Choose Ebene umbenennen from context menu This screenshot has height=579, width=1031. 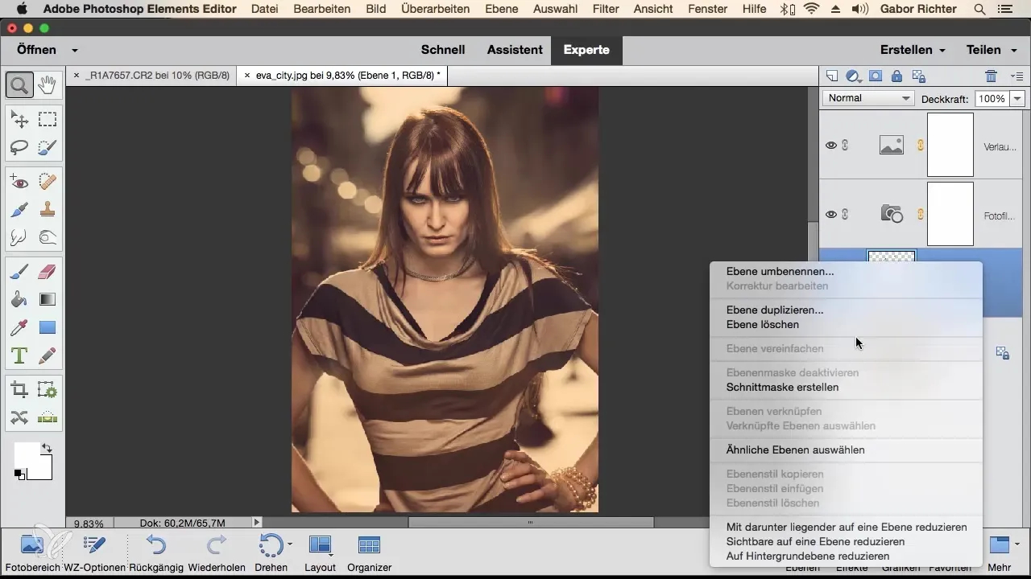pyautogui.click(x=780, y=271)
